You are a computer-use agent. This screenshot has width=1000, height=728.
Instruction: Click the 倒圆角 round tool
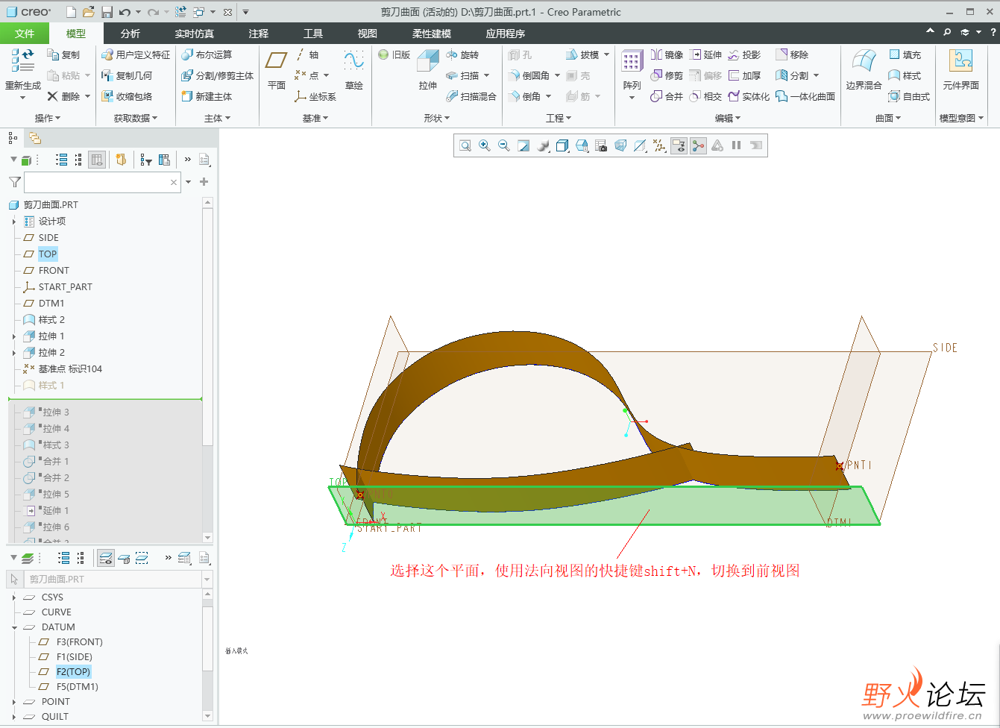[x=529, y=75]
